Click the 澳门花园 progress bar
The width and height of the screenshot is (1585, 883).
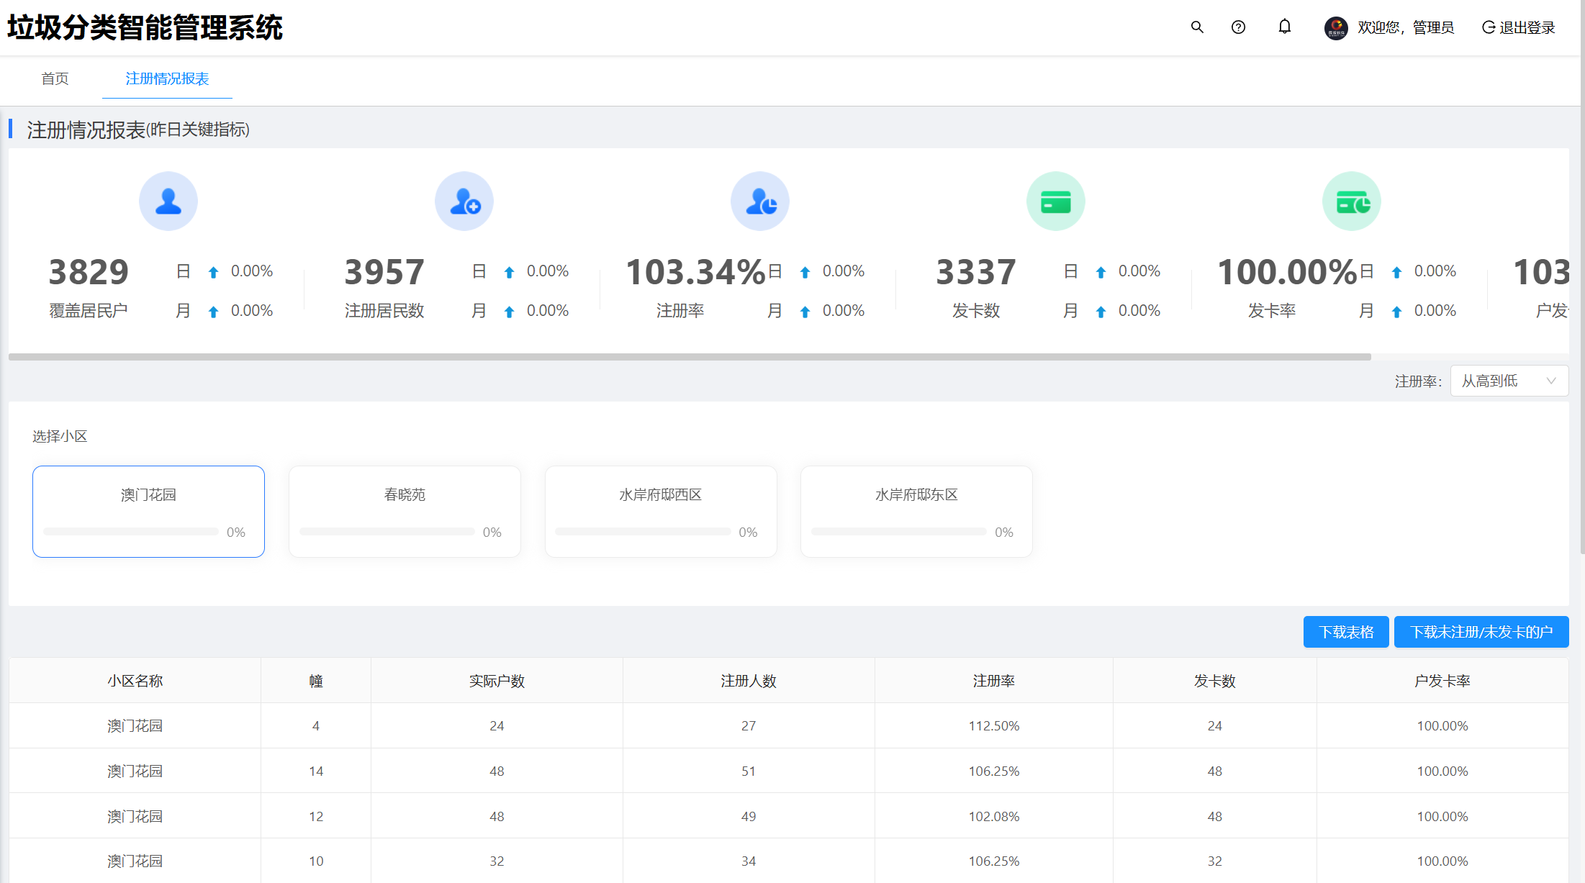131,532
